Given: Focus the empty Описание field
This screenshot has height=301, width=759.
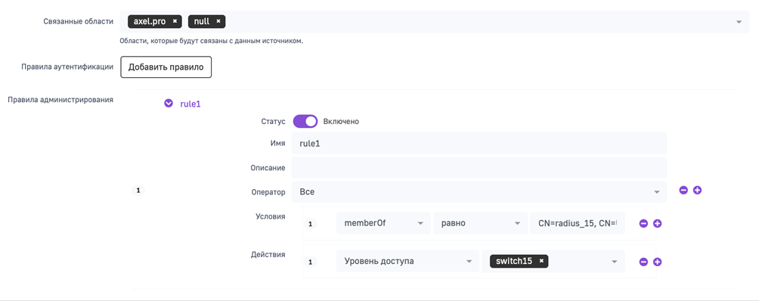Looking at the screenshot, I should click(x=479, y=167).
